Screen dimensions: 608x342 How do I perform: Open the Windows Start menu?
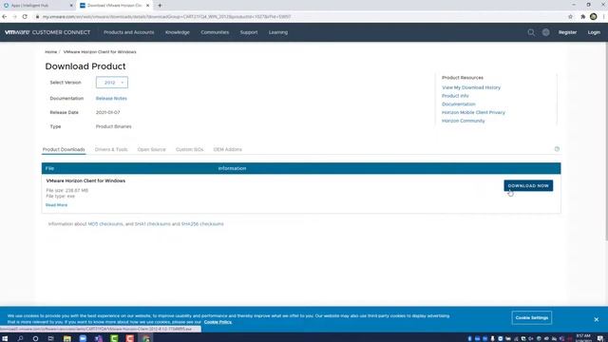tap(5, 338)
